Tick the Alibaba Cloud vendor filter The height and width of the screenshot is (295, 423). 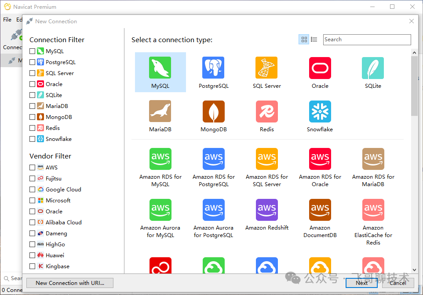(x=33, y=222)
